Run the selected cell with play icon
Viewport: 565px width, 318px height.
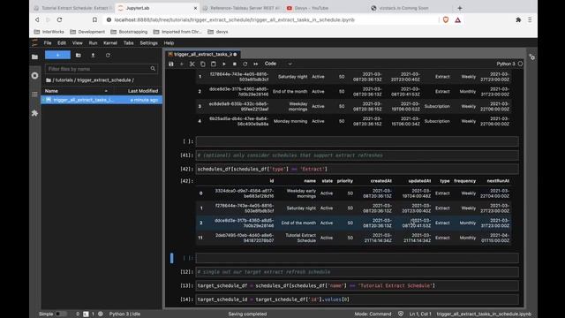(223, 64)
